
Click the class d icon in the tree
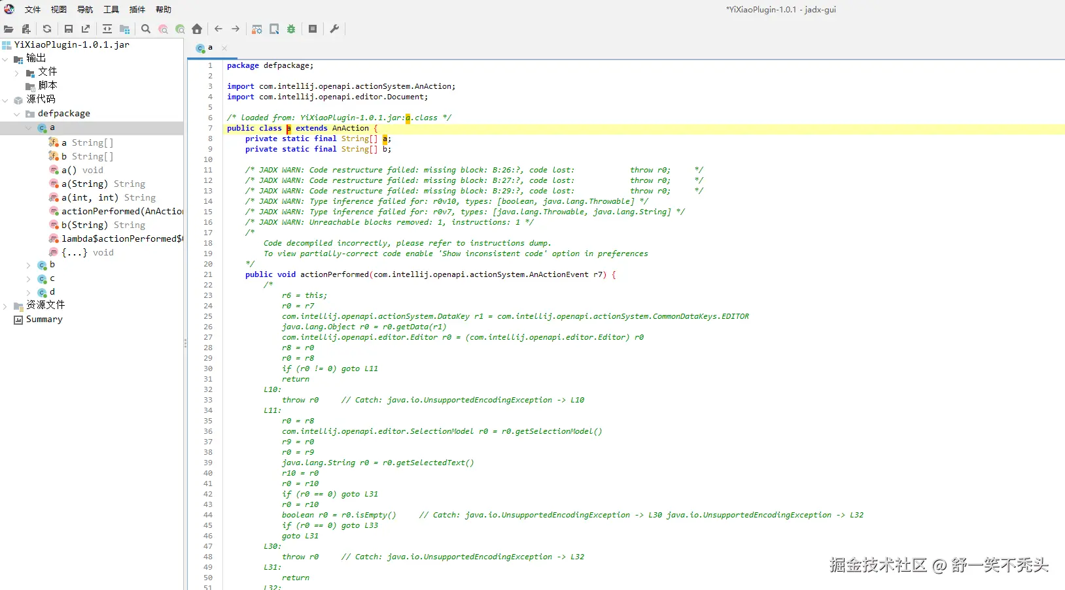[x=42, y=293]
